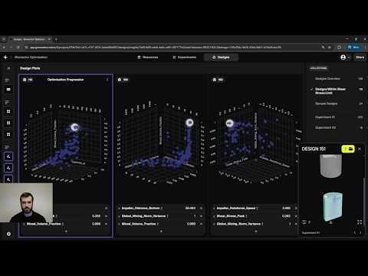Open Global_Mixing_Norm_Variance axis dropdown in third plot
This screenshot has height=276, width=368.
point(240,224)
